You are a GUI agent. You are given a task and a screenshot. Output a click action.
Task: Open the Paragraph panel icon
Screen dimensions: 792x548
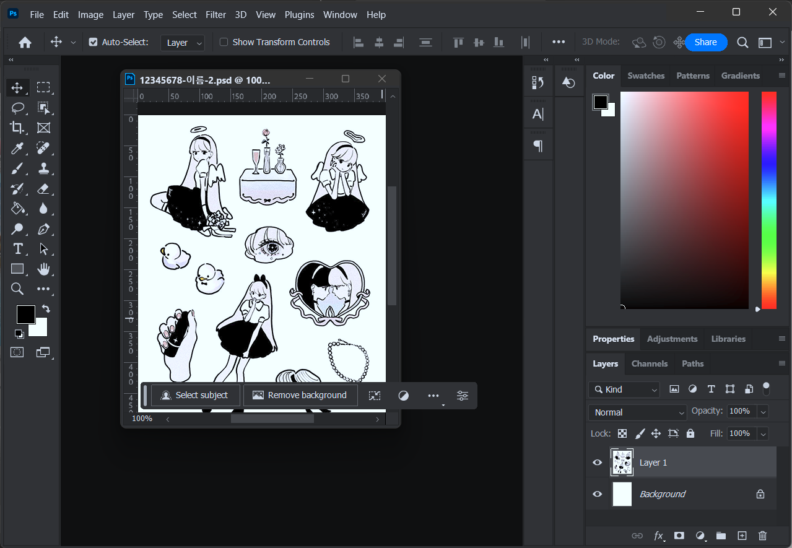[538, 146]
